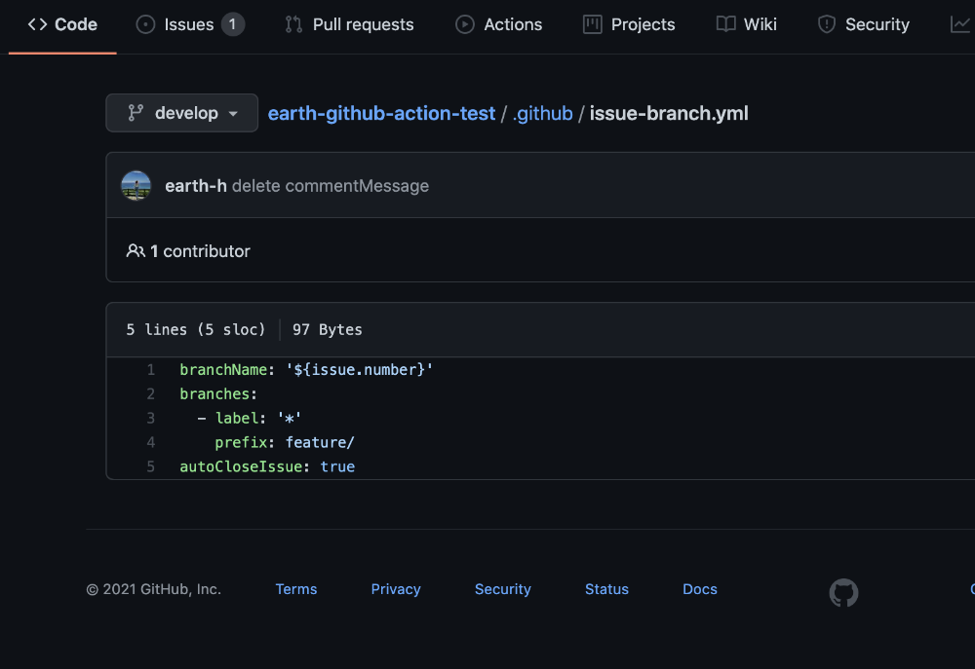The image size is (975, 669).
Task: Click the '97 Bytes' file size
Action: (327, 329)
